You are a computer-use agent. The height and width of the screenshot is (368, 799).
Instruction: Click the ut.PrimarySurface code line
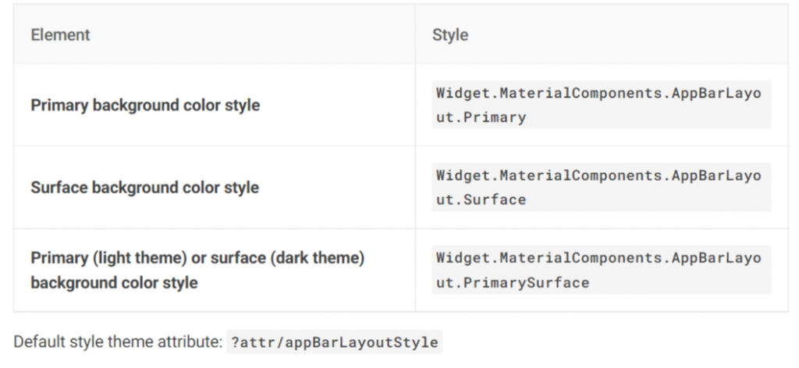[513, 282]
